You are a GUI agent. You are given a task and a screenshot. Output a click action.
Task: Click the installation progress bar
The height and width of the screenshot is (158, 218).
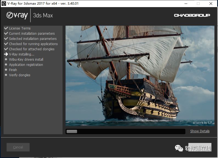(x=125, y=131)
